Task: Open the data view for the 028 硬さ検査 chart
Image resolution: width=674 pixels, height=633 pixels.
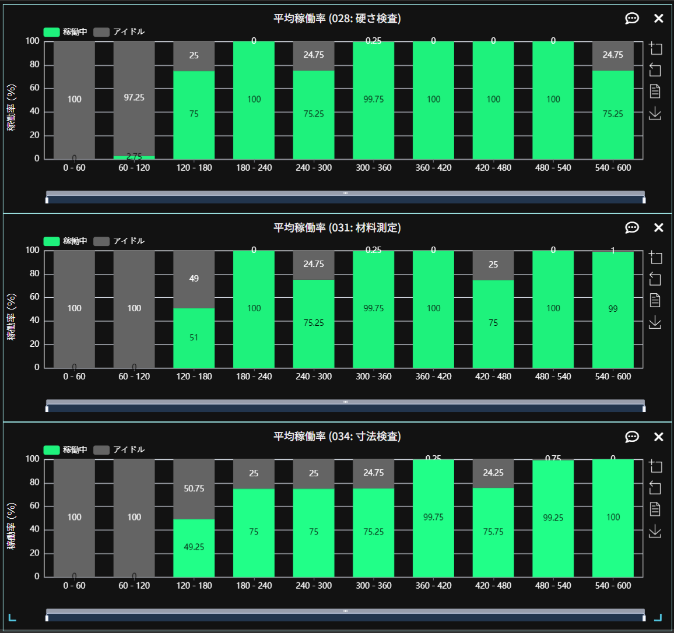Action: [x=655, y=91]
